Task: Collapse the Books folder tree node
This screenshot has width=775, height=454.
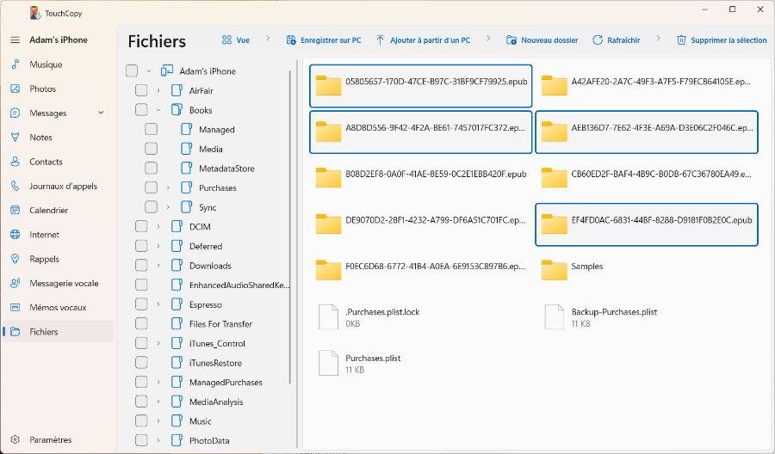Action: tap(158, 110)
